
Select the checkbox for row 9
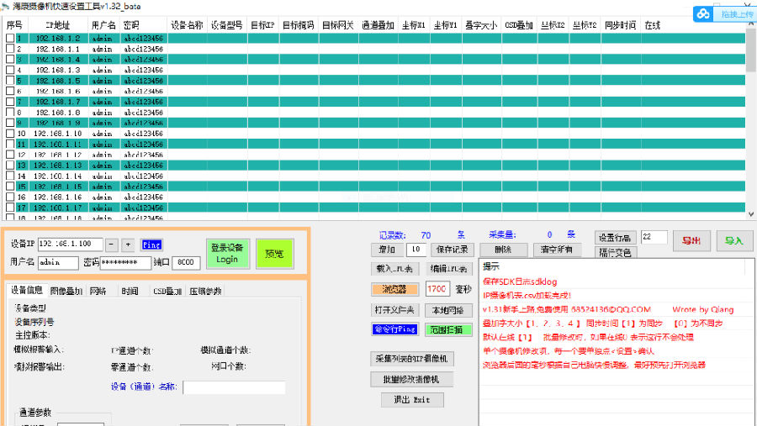pyautogui.click(x=9, y=123)
